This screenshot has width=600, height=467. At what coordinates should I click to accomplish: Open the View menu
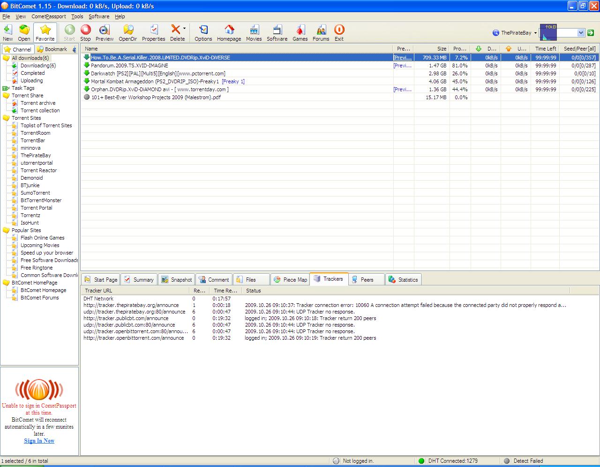tap(21, 16)
